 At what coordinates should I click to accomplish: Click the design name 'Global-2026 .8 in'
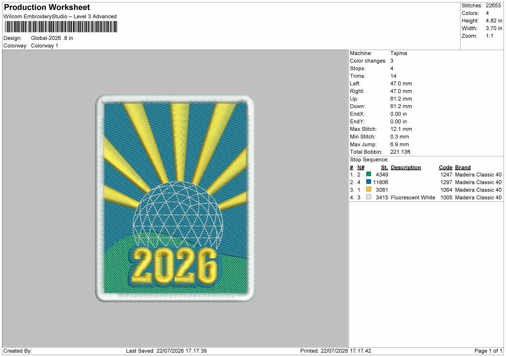(52, 38)
